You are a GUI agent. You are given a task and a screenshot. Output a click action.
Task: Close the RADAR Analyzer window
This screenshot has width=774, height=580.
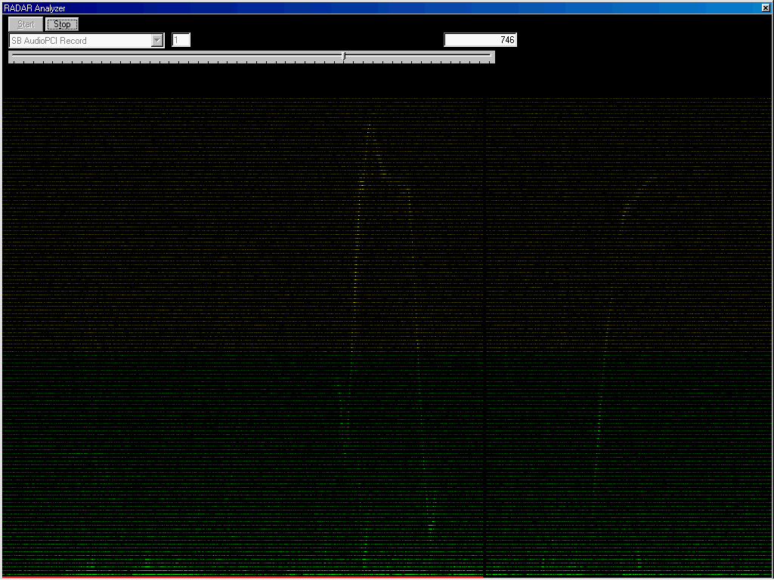click(767, 8)
